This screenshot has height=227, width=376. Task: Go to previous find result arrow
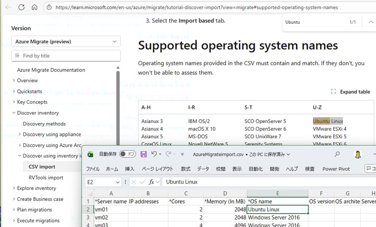point(371,22)
